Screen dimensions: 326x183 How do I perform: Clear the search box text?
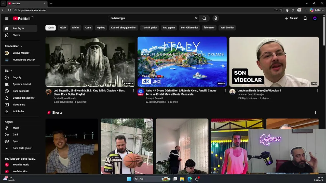pyautogui.click(x=196, y=18)
